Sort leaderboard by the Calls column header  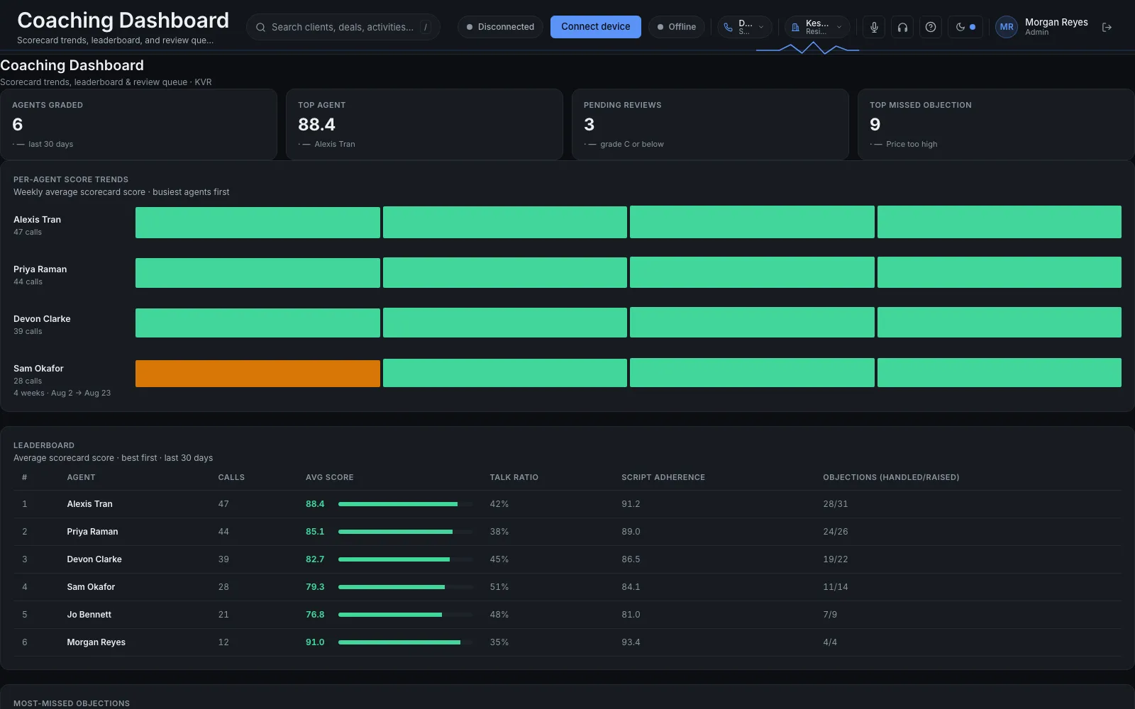pyautogui.click(x=231, y=477)
